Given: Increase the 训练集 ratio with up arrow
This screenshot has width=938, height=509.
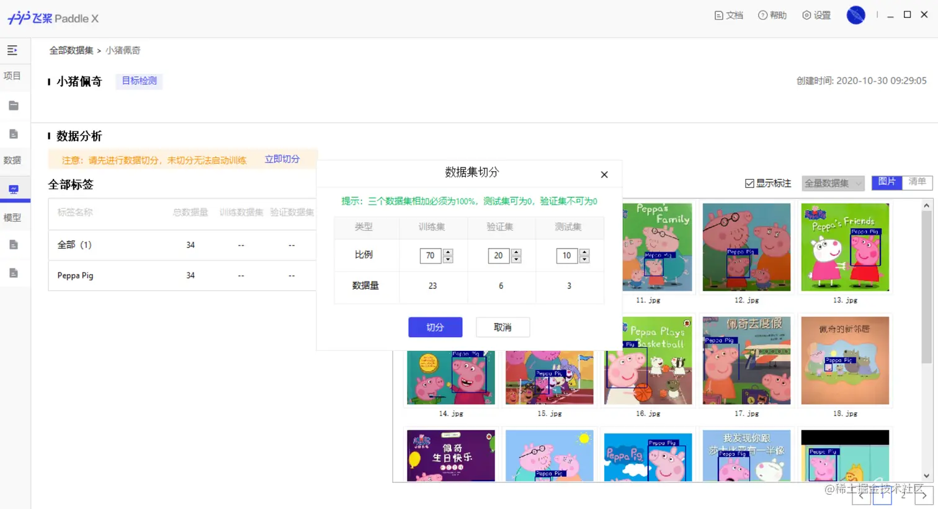Looking at the screenshot, I should pos(448,252).
